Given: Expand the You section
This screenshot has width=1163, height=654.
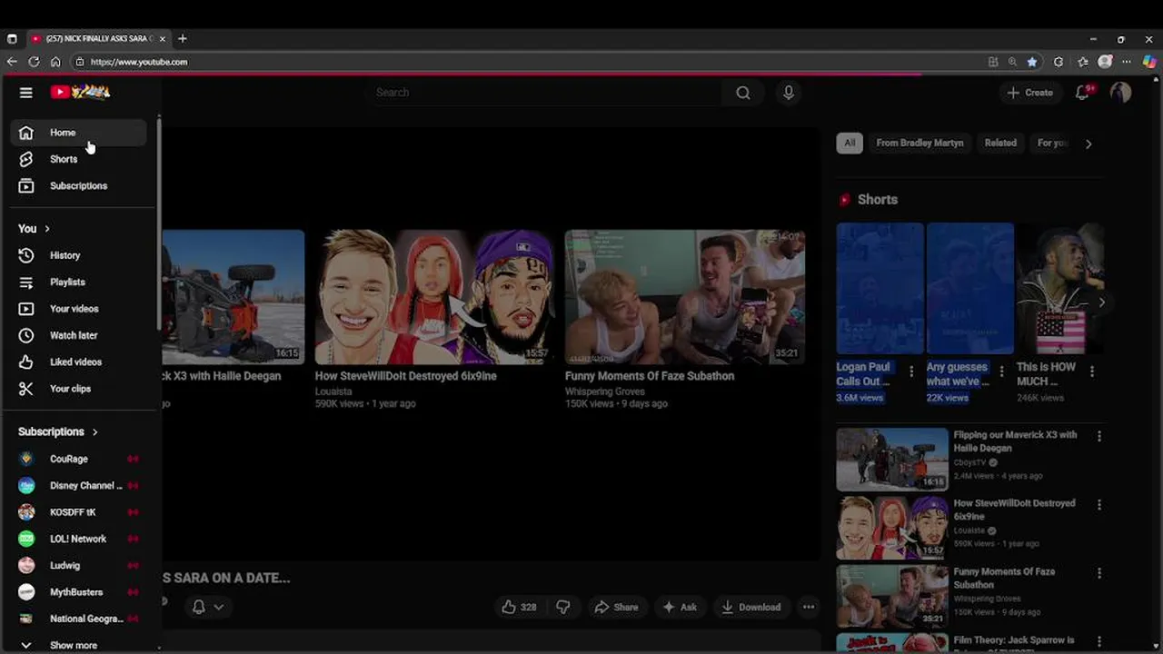Looking at the screenshot, I should [x=35, y=229].
